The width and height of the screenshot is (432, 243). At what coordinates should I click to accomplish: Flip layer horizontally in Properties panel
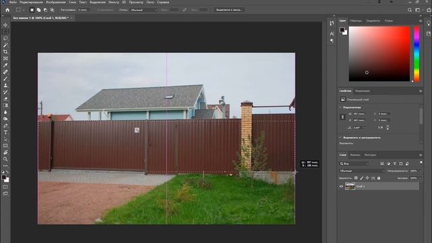pos(381,128)
